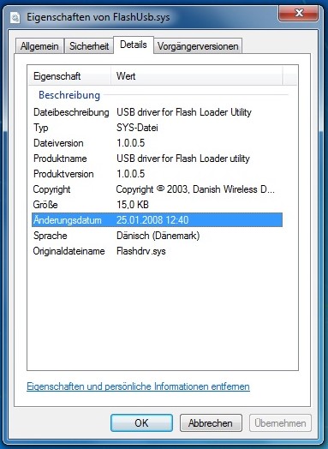Viewport: 328px width, 449px height.
Task: Click the Dänisch (Dänemark) value
Action: click(x=158, y=236)
